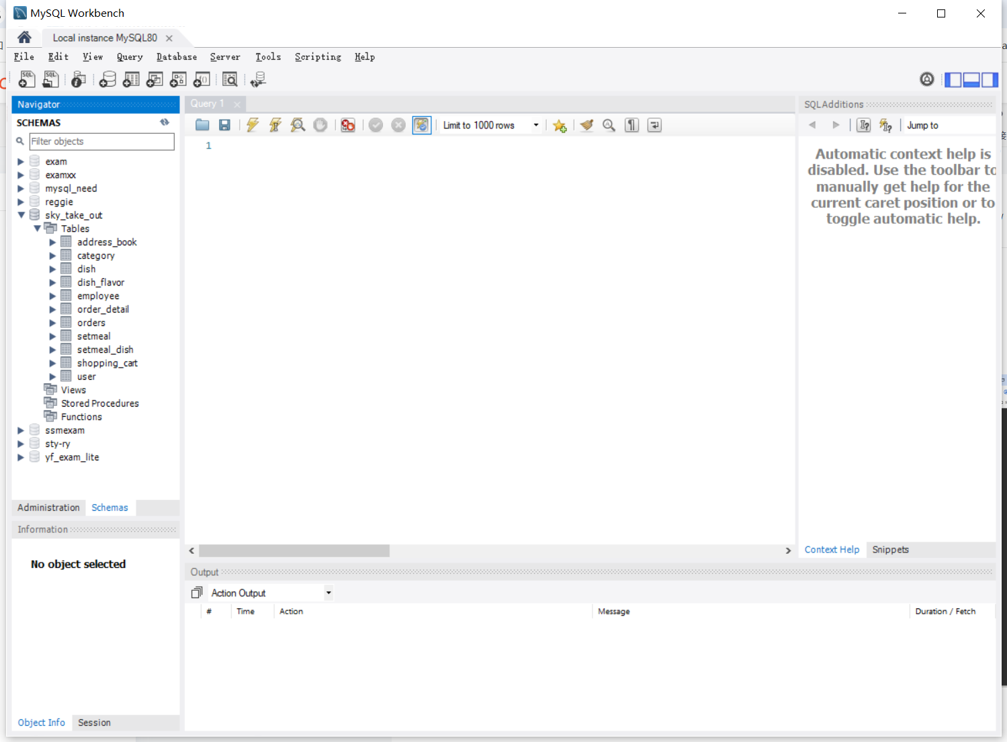The image size is (1007, 742).
Task: Execute statement under cursor icon
Action: (x=275, y=125)
